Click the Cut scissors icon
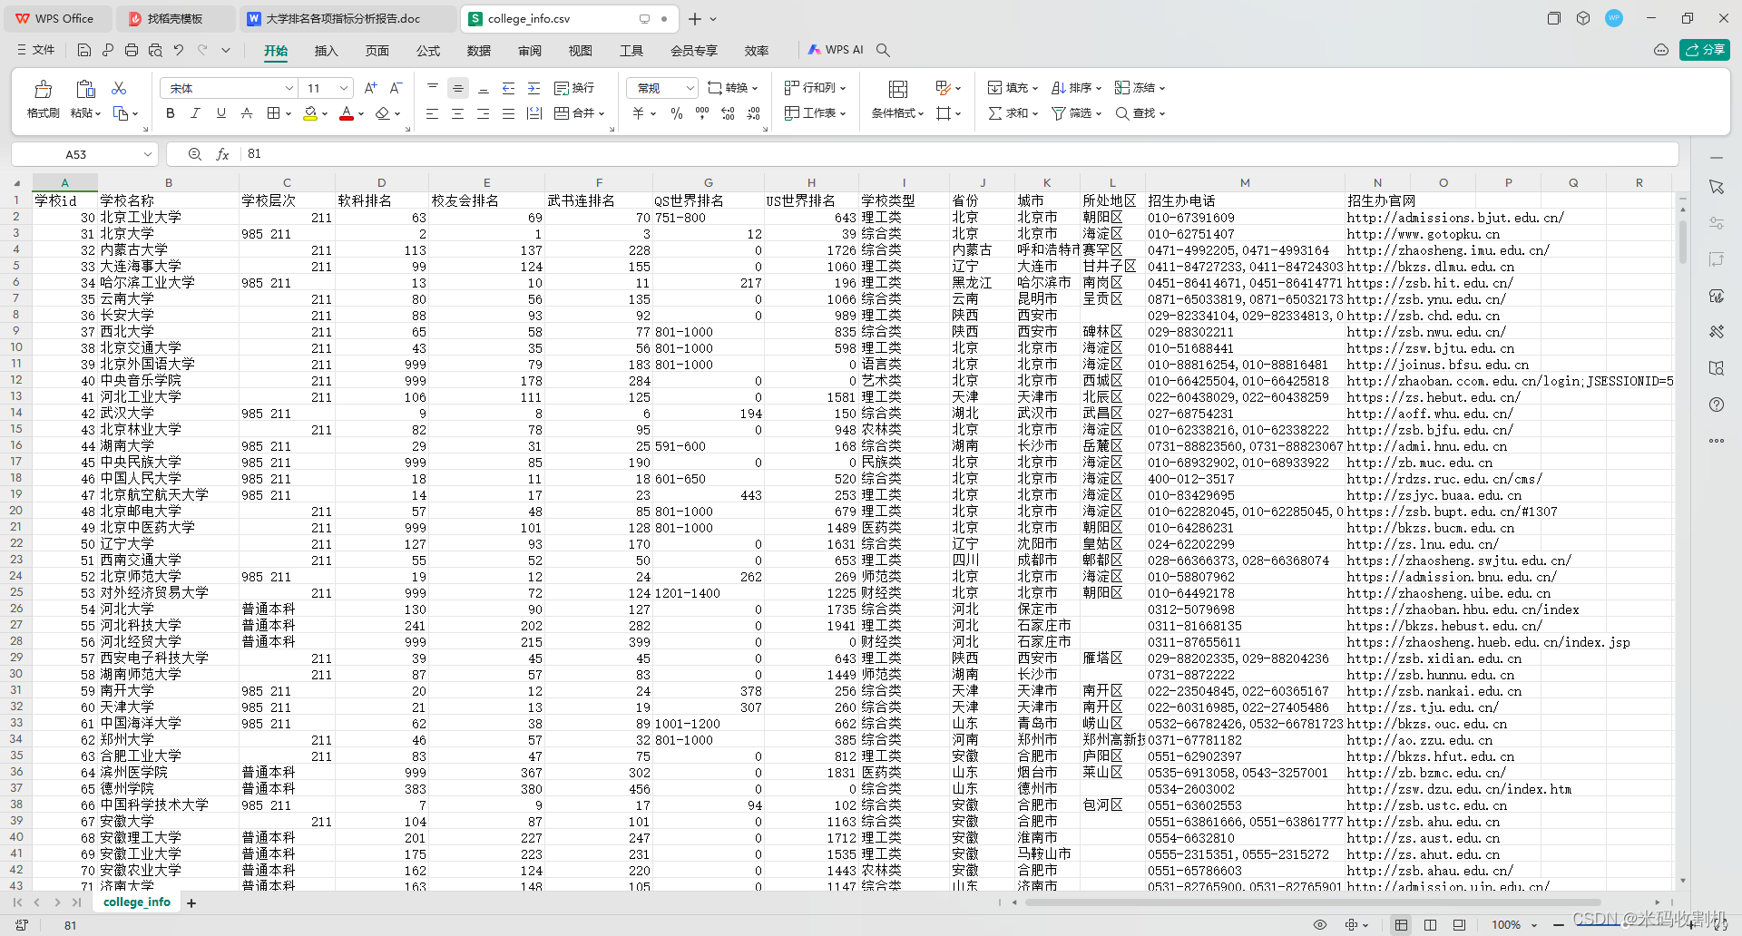Screen dimensions: 1742x936 click(x=119, y=88)
